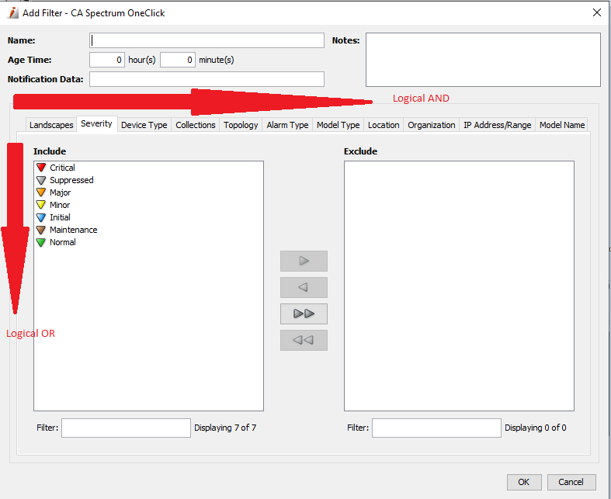Click the Age Time hours field
The image size is (611, 499).
click(107, 60)
